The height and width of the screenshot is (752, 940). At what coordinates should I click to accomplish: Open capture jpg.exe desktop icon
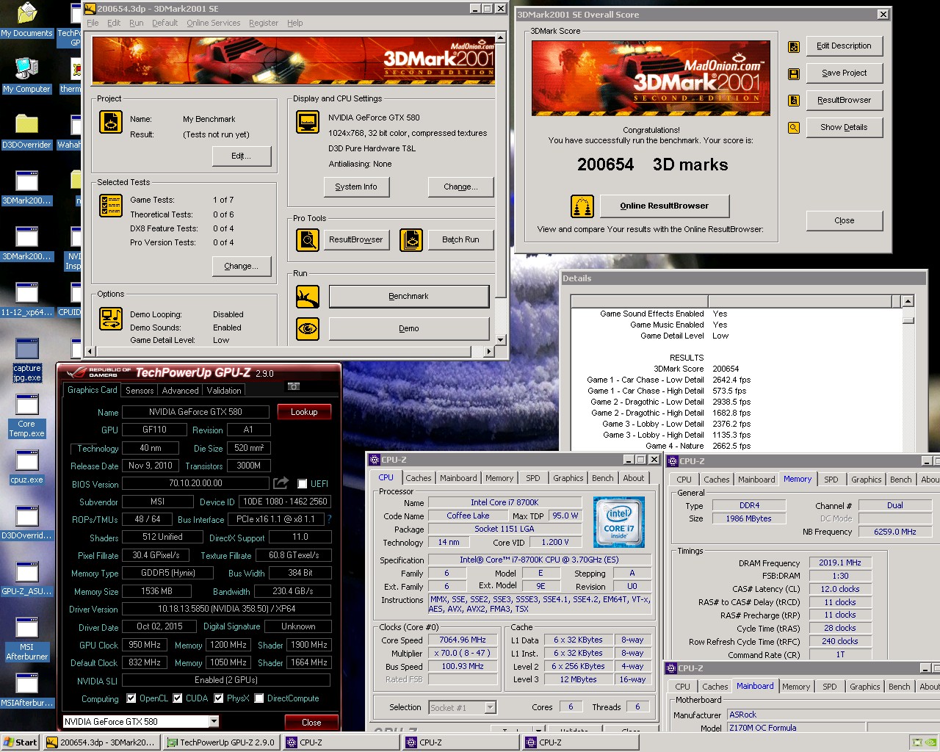(26, 360)
